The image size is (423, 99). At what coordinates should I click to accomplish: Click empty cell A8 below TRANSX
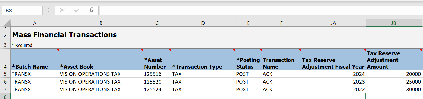(35, 96)
